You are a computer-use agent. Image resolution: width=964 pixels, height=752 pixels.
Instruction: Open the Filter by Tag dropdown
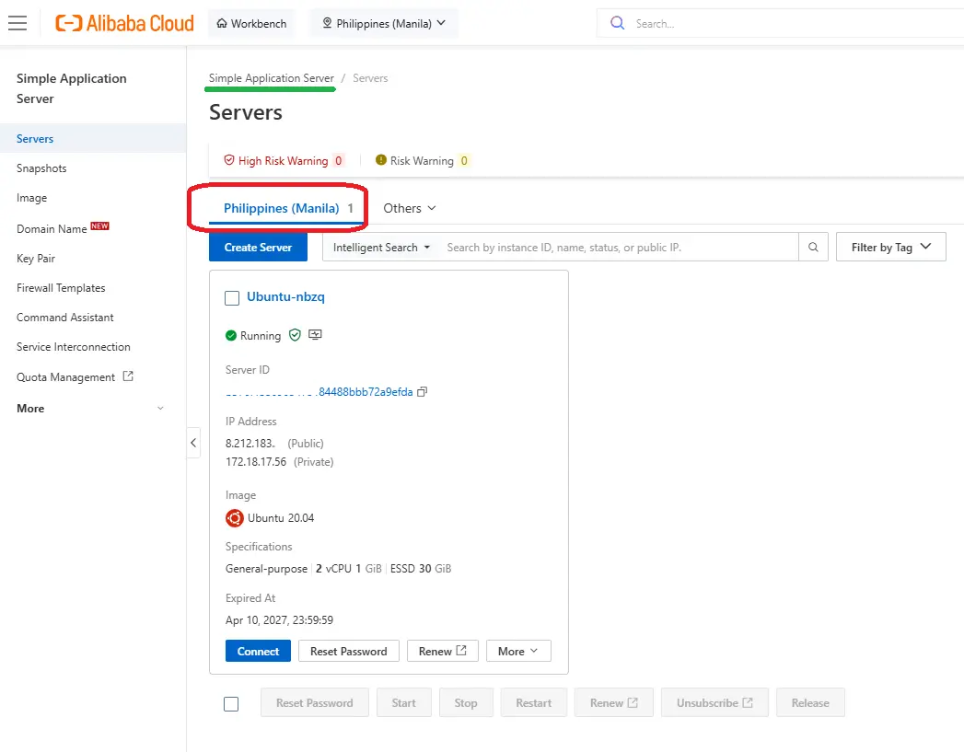point(891,247)
